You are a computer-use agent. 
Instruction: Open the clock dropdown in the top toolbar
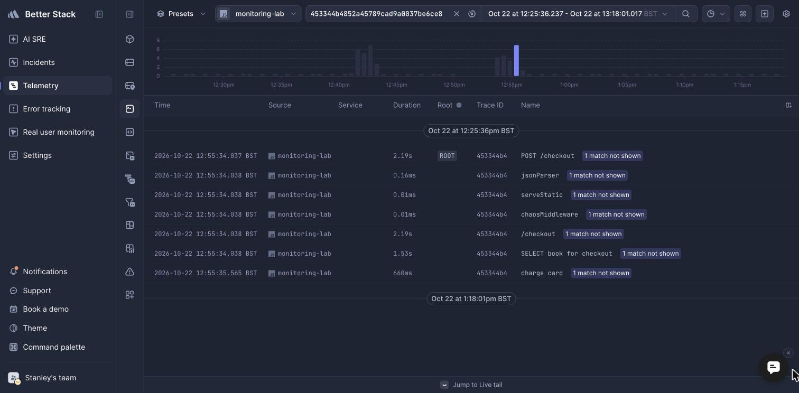coord(716,14)
